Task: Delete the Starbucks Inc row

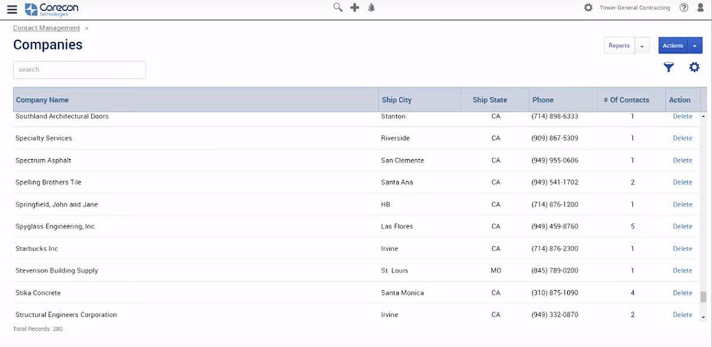Action: click(x=682, y=249)
